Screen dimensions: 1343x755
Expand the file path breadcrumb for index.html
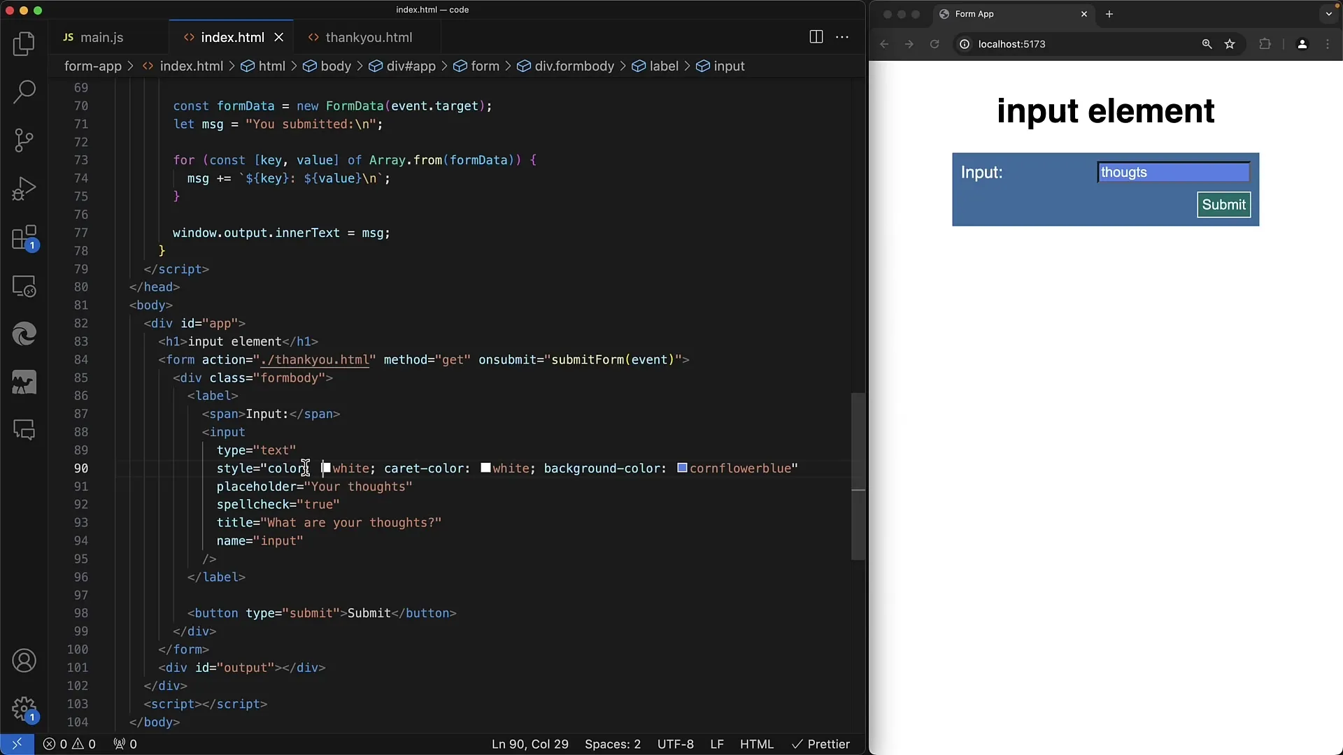click(191, 66)
